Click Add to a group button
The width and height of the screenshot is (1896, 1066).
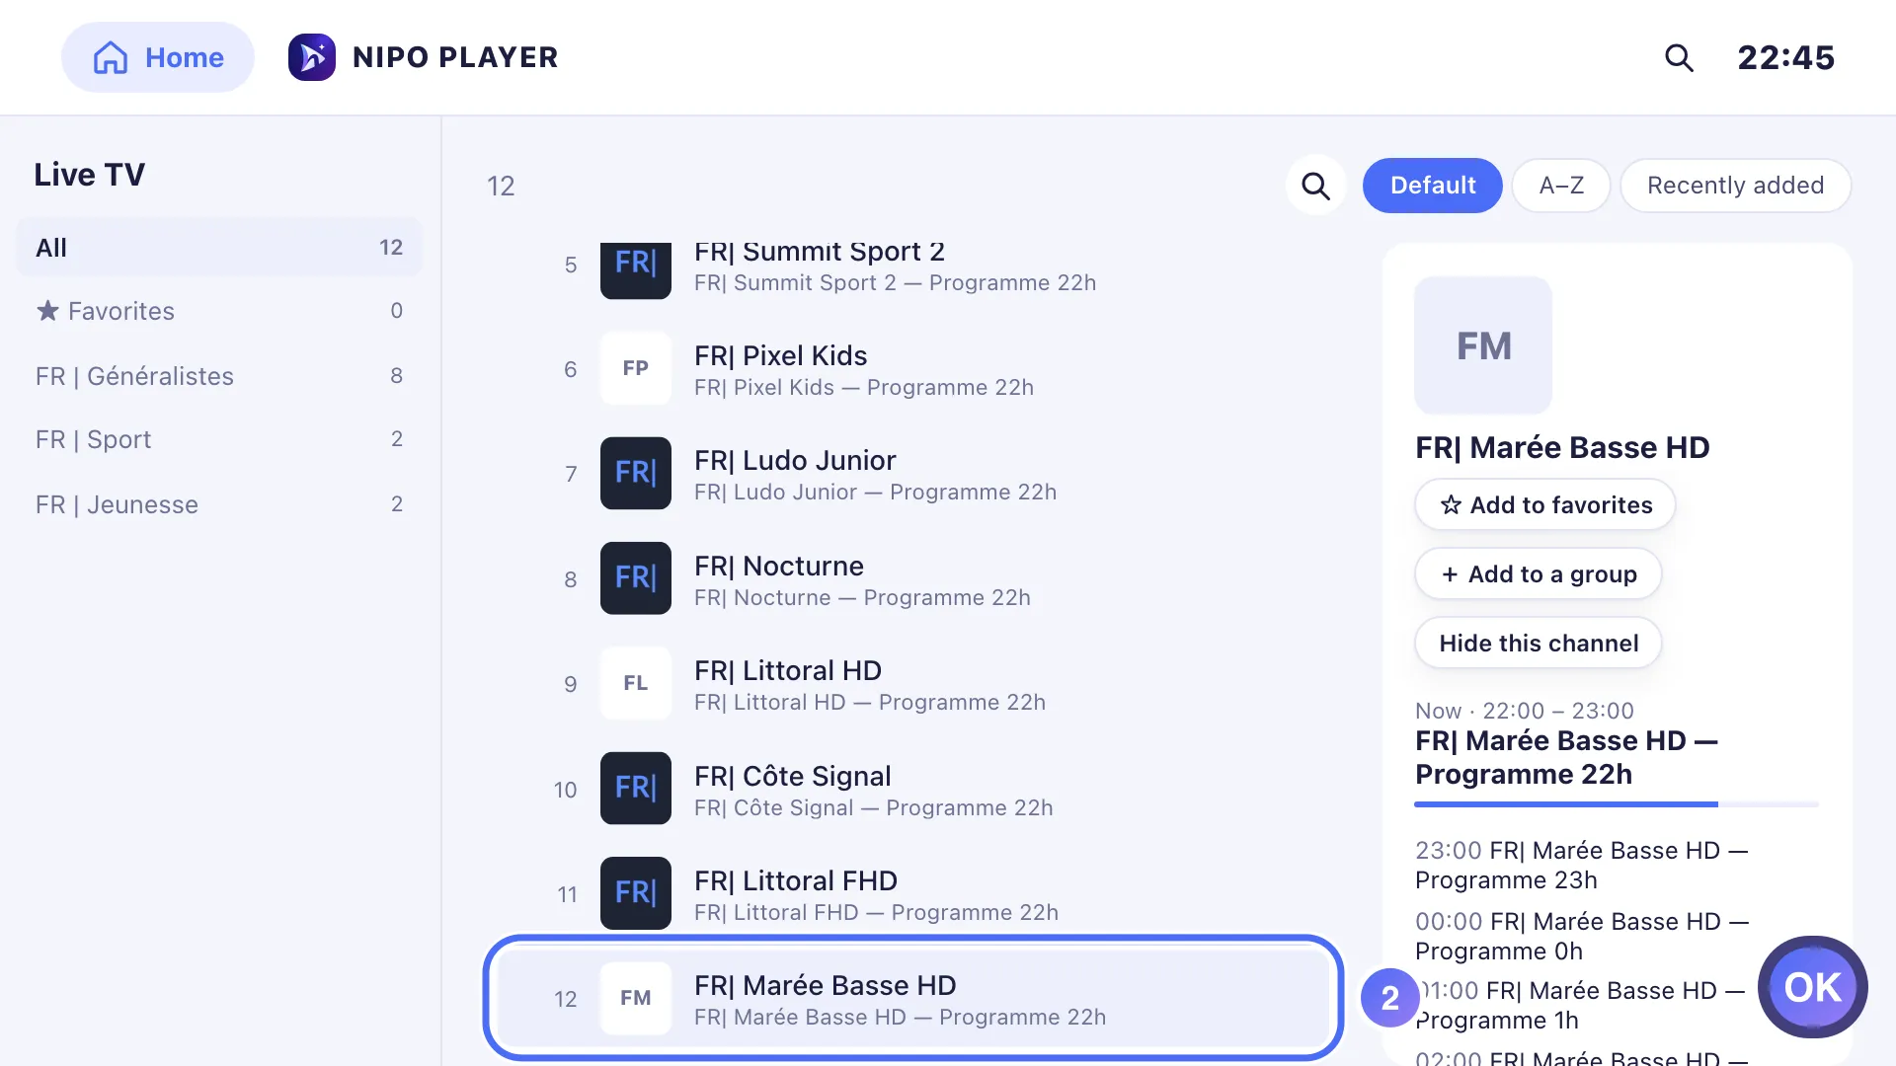click(x=1538, y=573)
